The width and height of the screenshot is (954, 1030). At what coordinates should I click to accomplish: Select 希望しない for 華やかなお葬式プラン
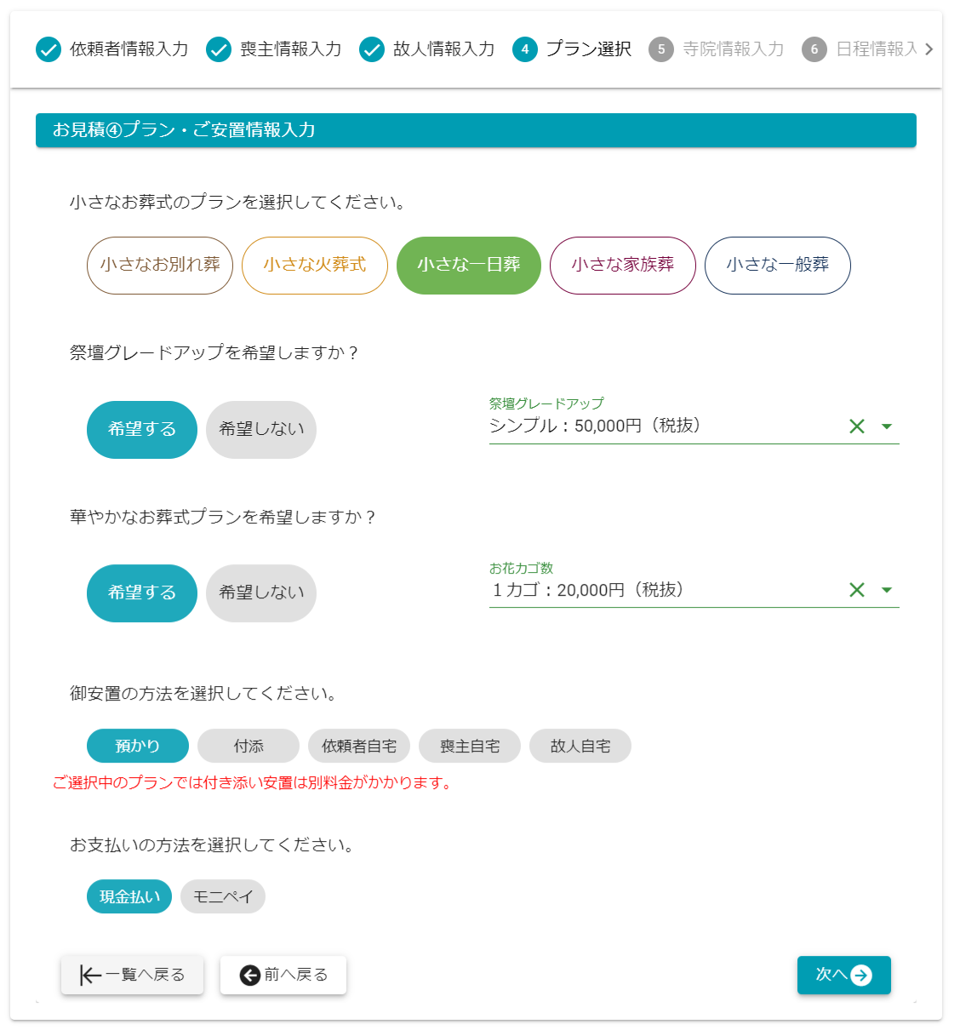(x=261, y=593)
